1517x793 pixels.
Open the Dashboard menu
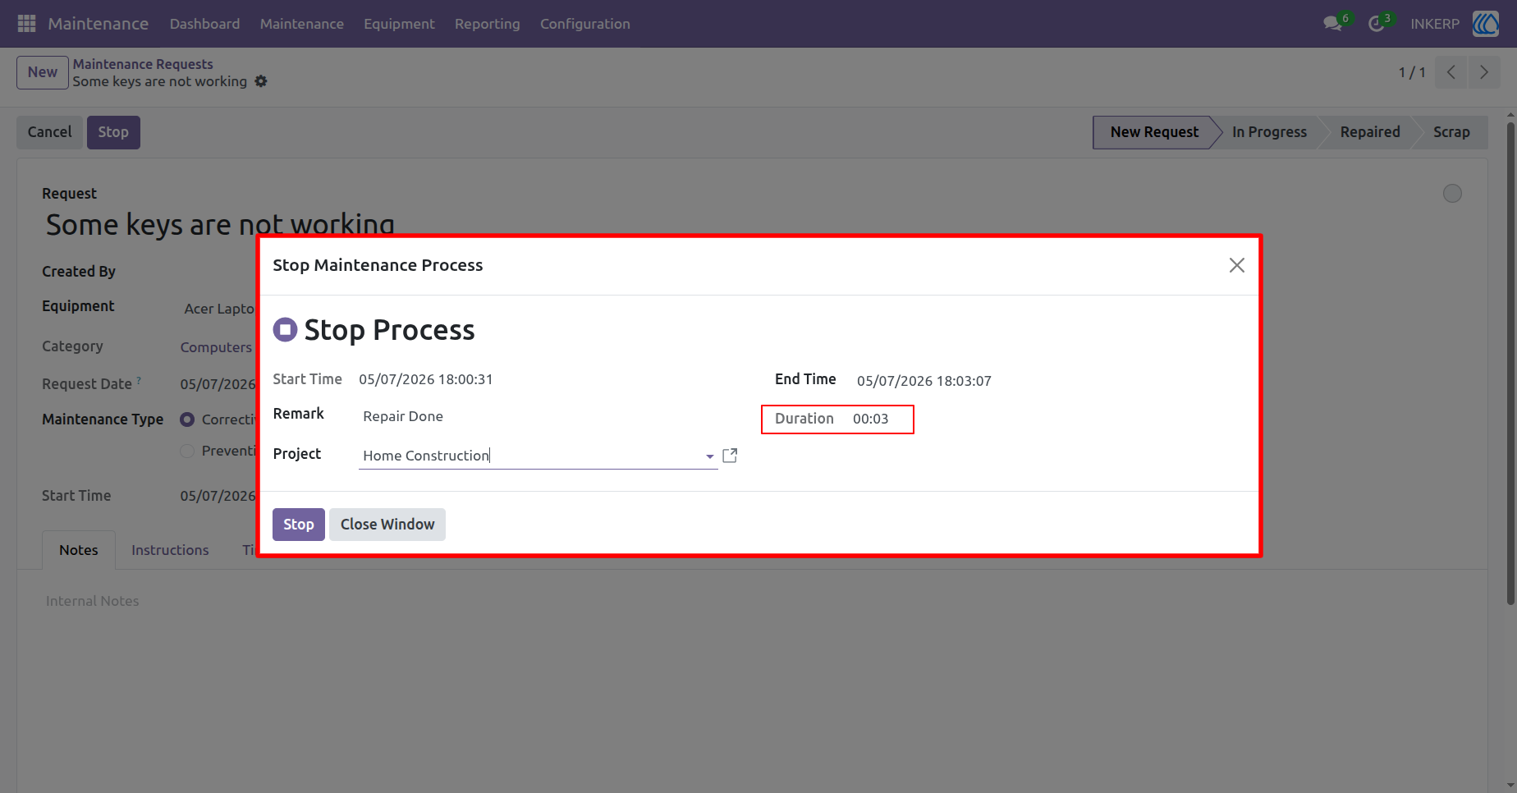pyautogui.click(x=204, y=24)
